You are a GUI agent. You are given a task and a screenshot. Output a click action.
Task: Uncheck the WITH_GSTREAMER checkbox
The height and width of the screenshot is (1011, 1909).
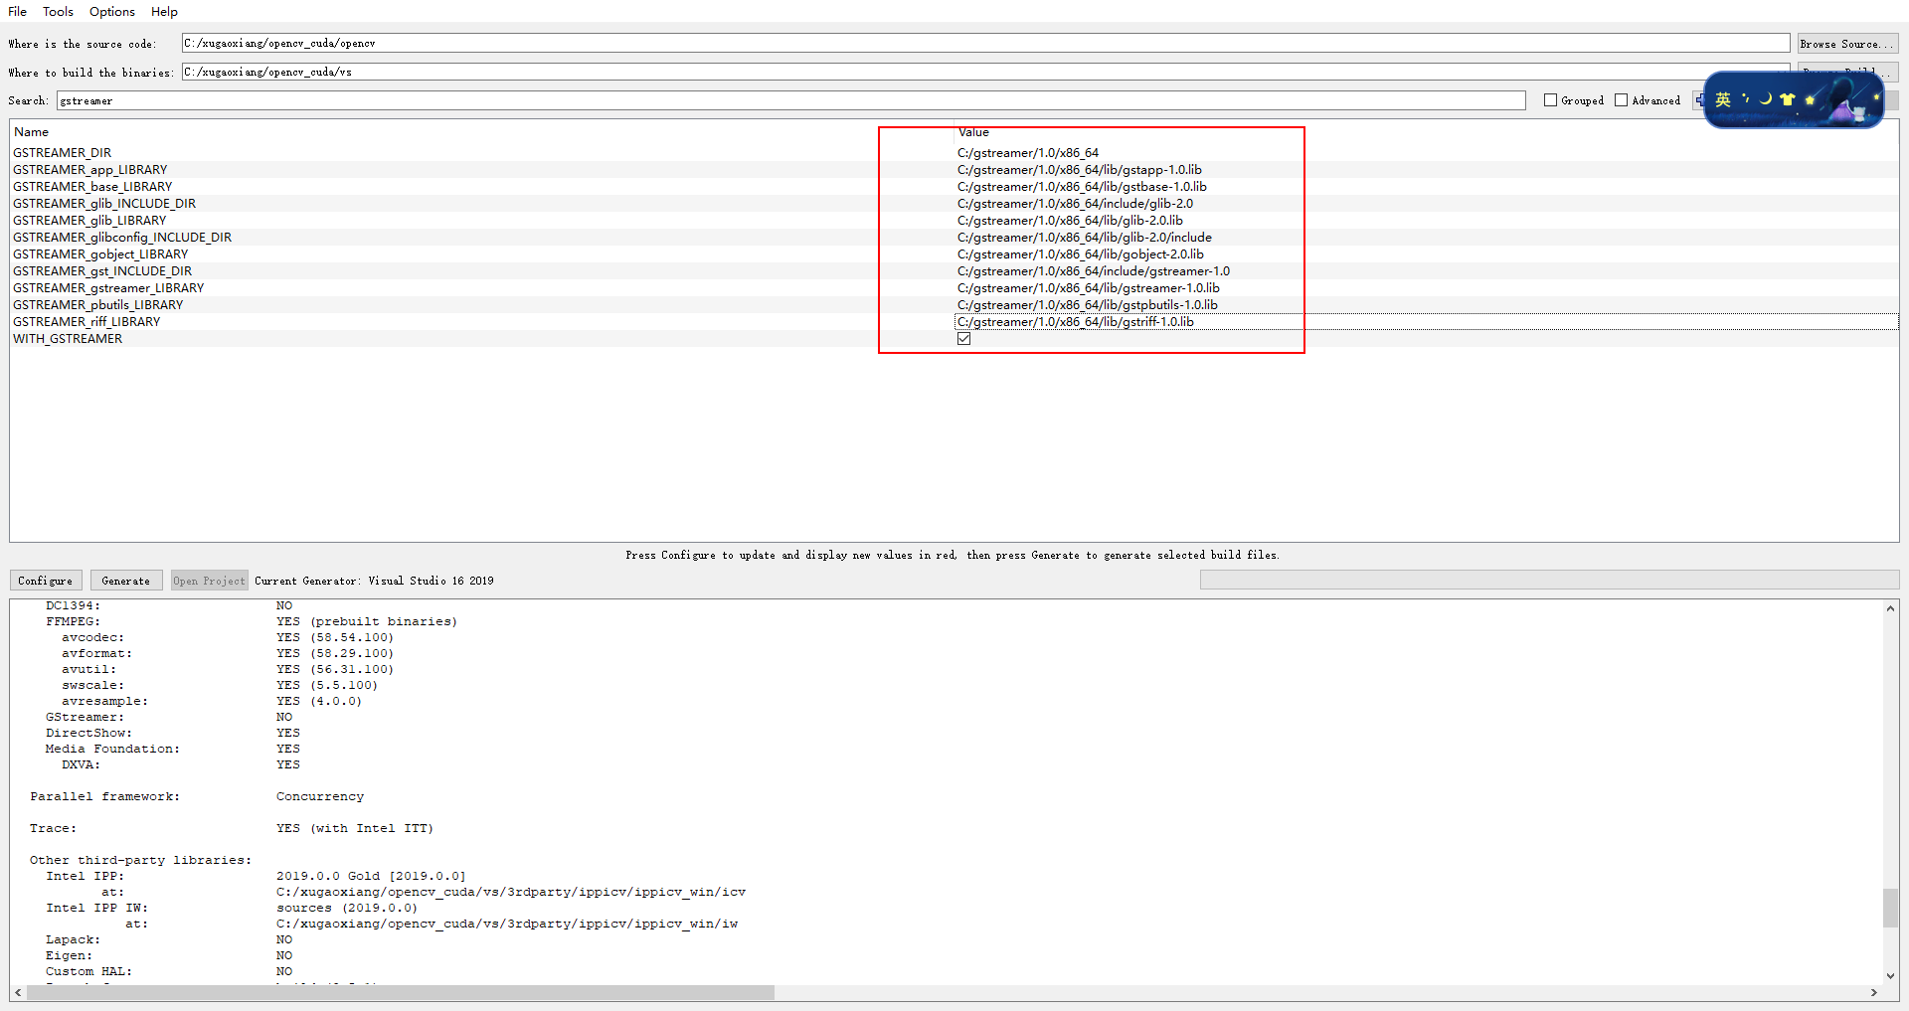pos(963,339)
